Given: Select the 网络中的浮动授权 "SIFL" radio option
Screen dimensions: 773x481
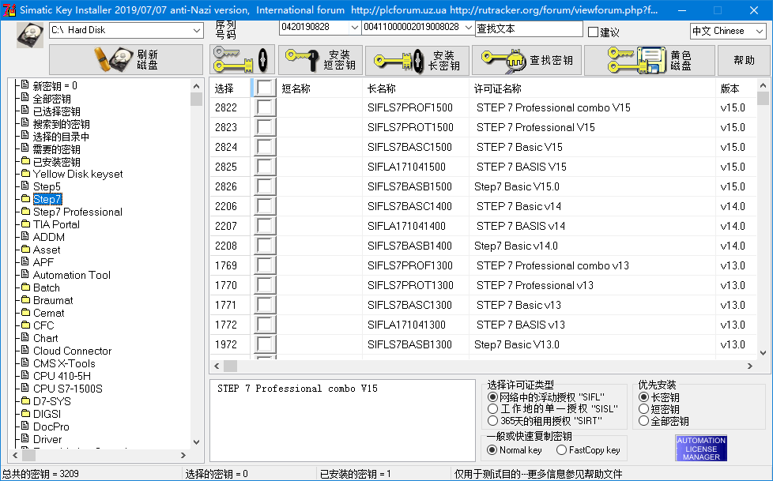Looking at the screenshot, I should [x=492, y=396].
